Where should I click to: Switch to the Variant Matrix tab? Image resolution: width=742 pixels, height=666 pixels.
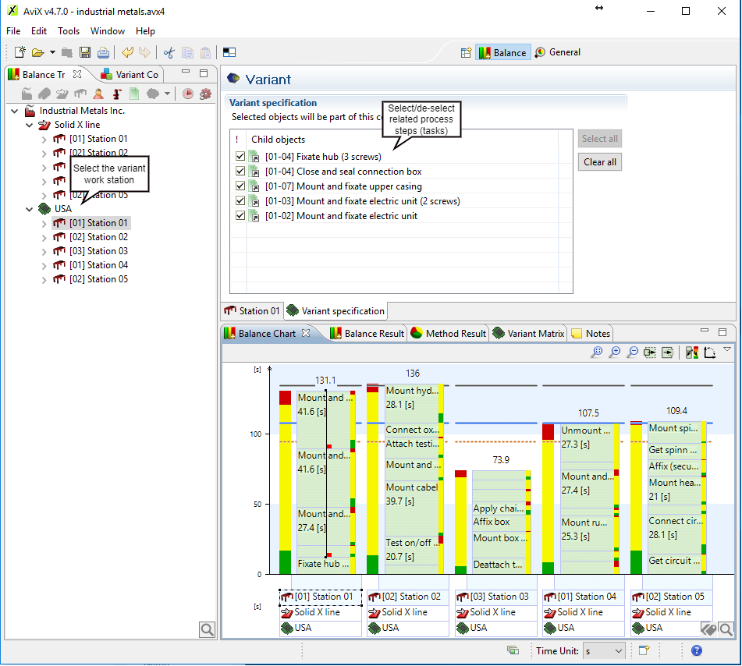tap(528, 333)
